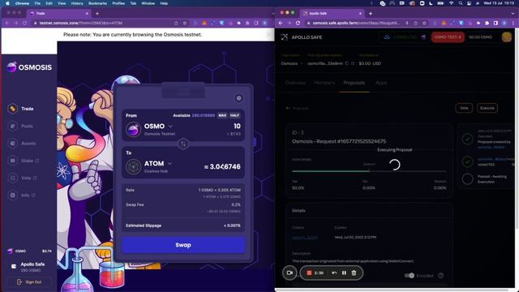The width and height of the screenshot is (519, 292).
Task: Click the From amount field showing 10
Action: tap(237, 127)
